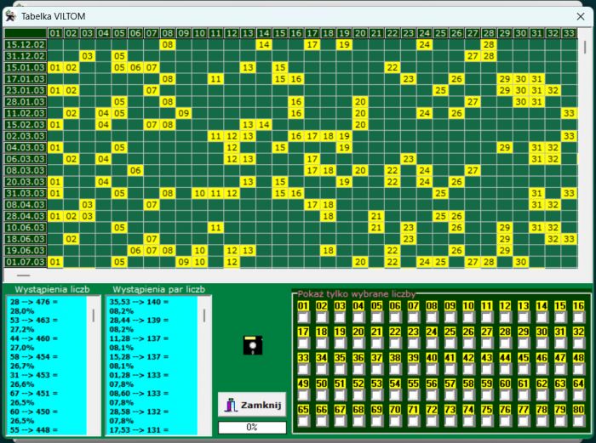Click the Tabelka VILTOM title bar icon
Viewport: 596px width, 443px height.
coord(10,16)
